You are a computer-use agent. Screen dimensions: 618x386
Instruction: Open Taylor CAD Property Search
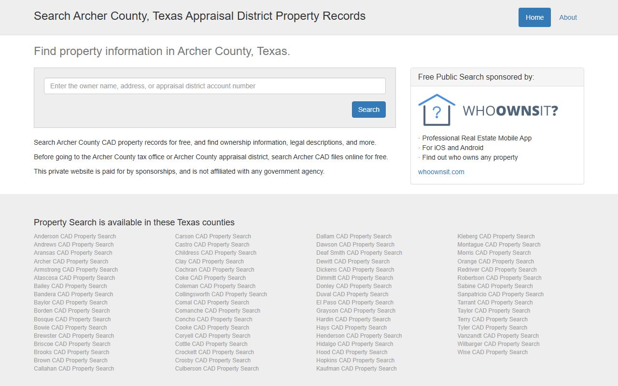(494, 311)
